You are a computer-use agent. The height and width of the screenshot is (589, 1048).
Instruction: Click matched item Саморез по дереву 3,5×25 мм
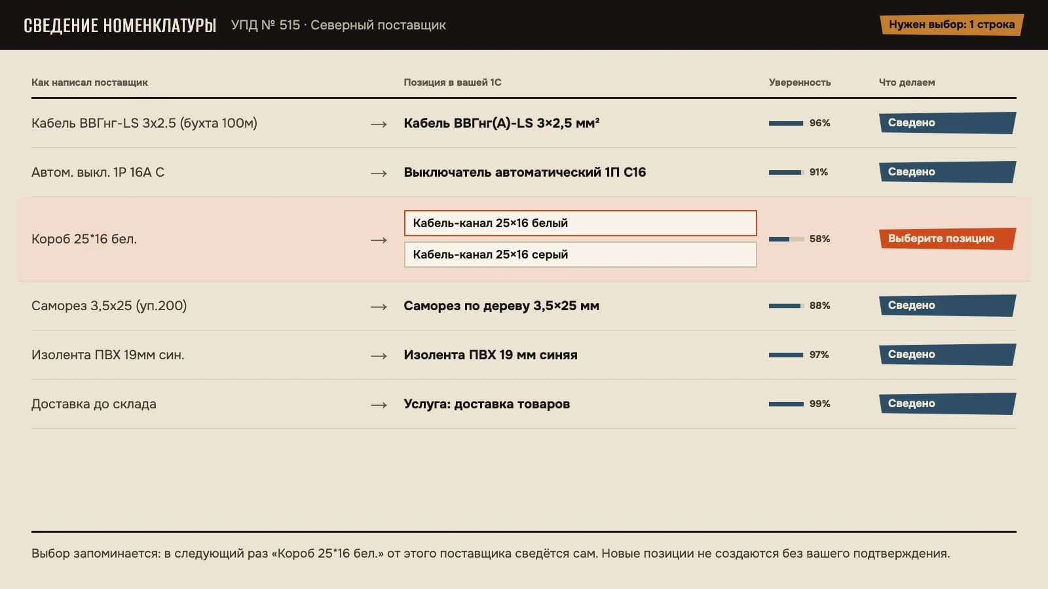(x=501, y=306)
